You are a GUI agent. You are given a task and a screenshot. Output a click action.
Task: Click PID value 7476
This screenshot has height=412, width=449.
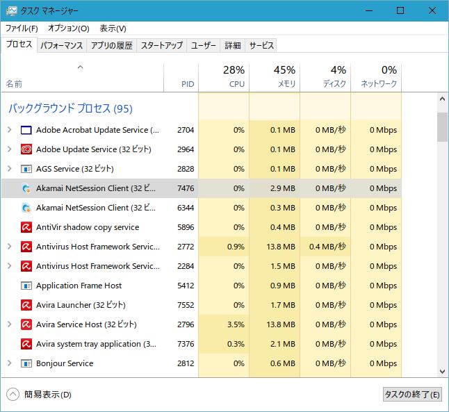click(x=186, y=188)
